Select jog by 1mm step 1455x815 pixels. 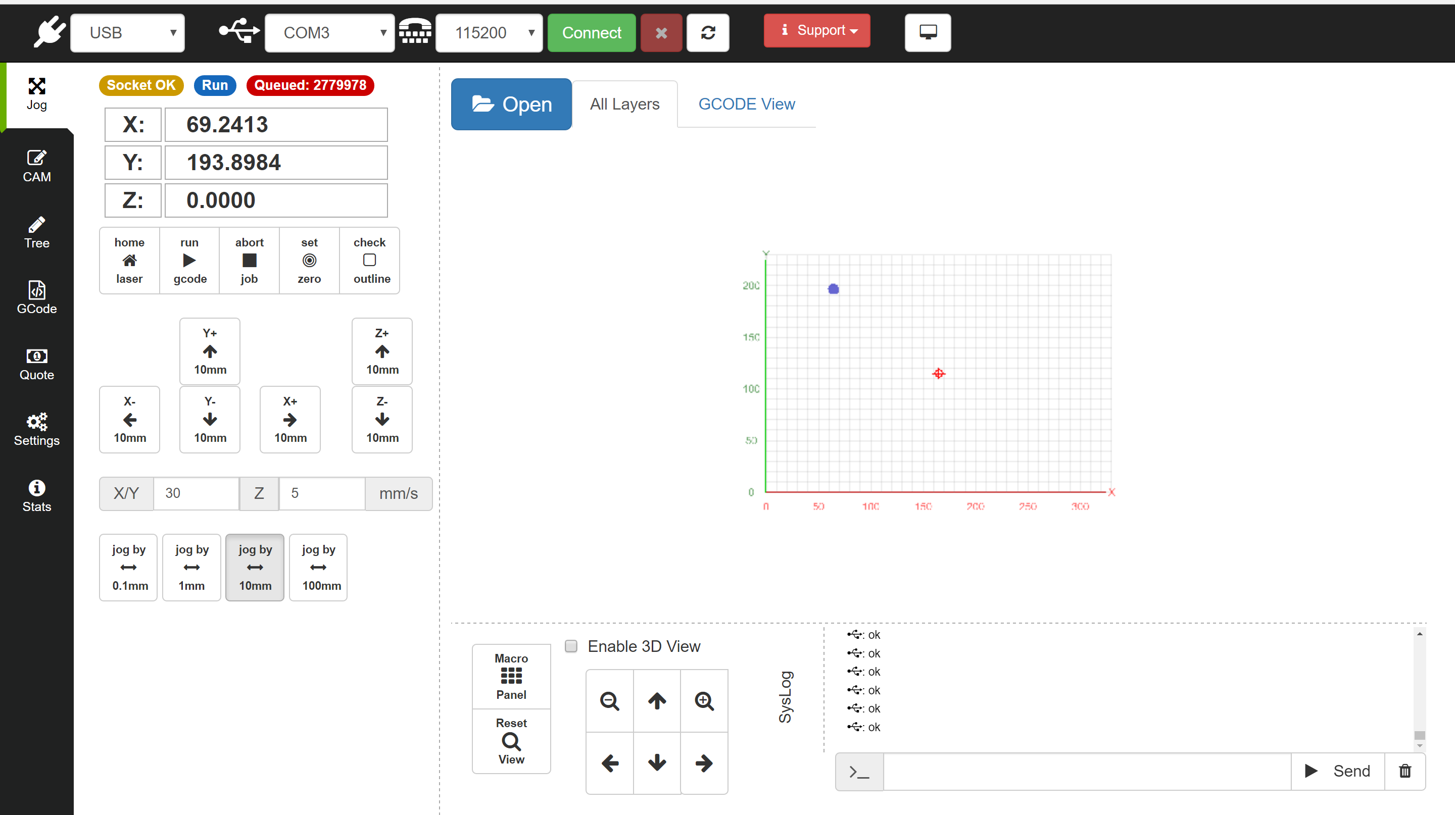point(192,567)
